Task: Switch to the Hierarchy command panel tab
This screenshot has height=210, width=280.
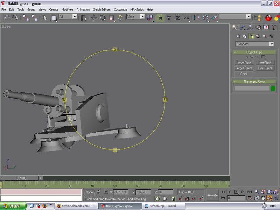Action: click(x=250, y=27)
